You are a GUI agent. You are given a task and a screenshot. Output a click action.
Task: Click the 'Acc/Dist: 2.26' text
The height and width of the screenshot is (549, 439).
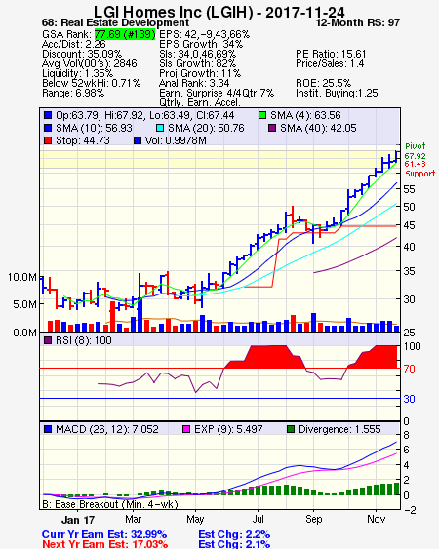pos(73,44)
